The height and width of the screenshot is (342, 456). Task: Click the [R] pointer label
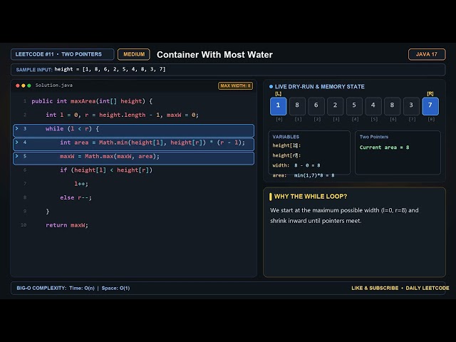430,93
